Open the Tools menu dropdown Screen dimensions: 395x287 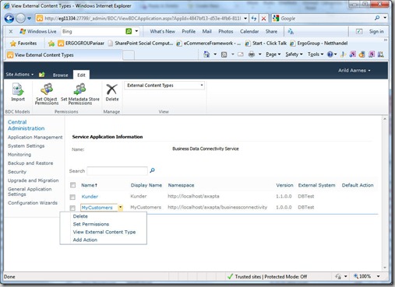coord(316,54)
